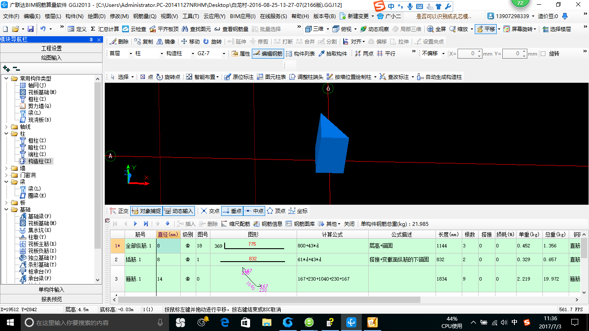Open the 属性 properties panel

tap(241, 53)
